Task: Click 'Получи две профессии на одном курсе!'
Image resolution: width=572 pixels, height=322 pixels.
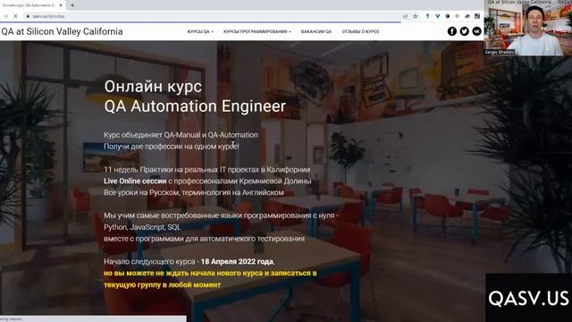Action: pos(171,147)
